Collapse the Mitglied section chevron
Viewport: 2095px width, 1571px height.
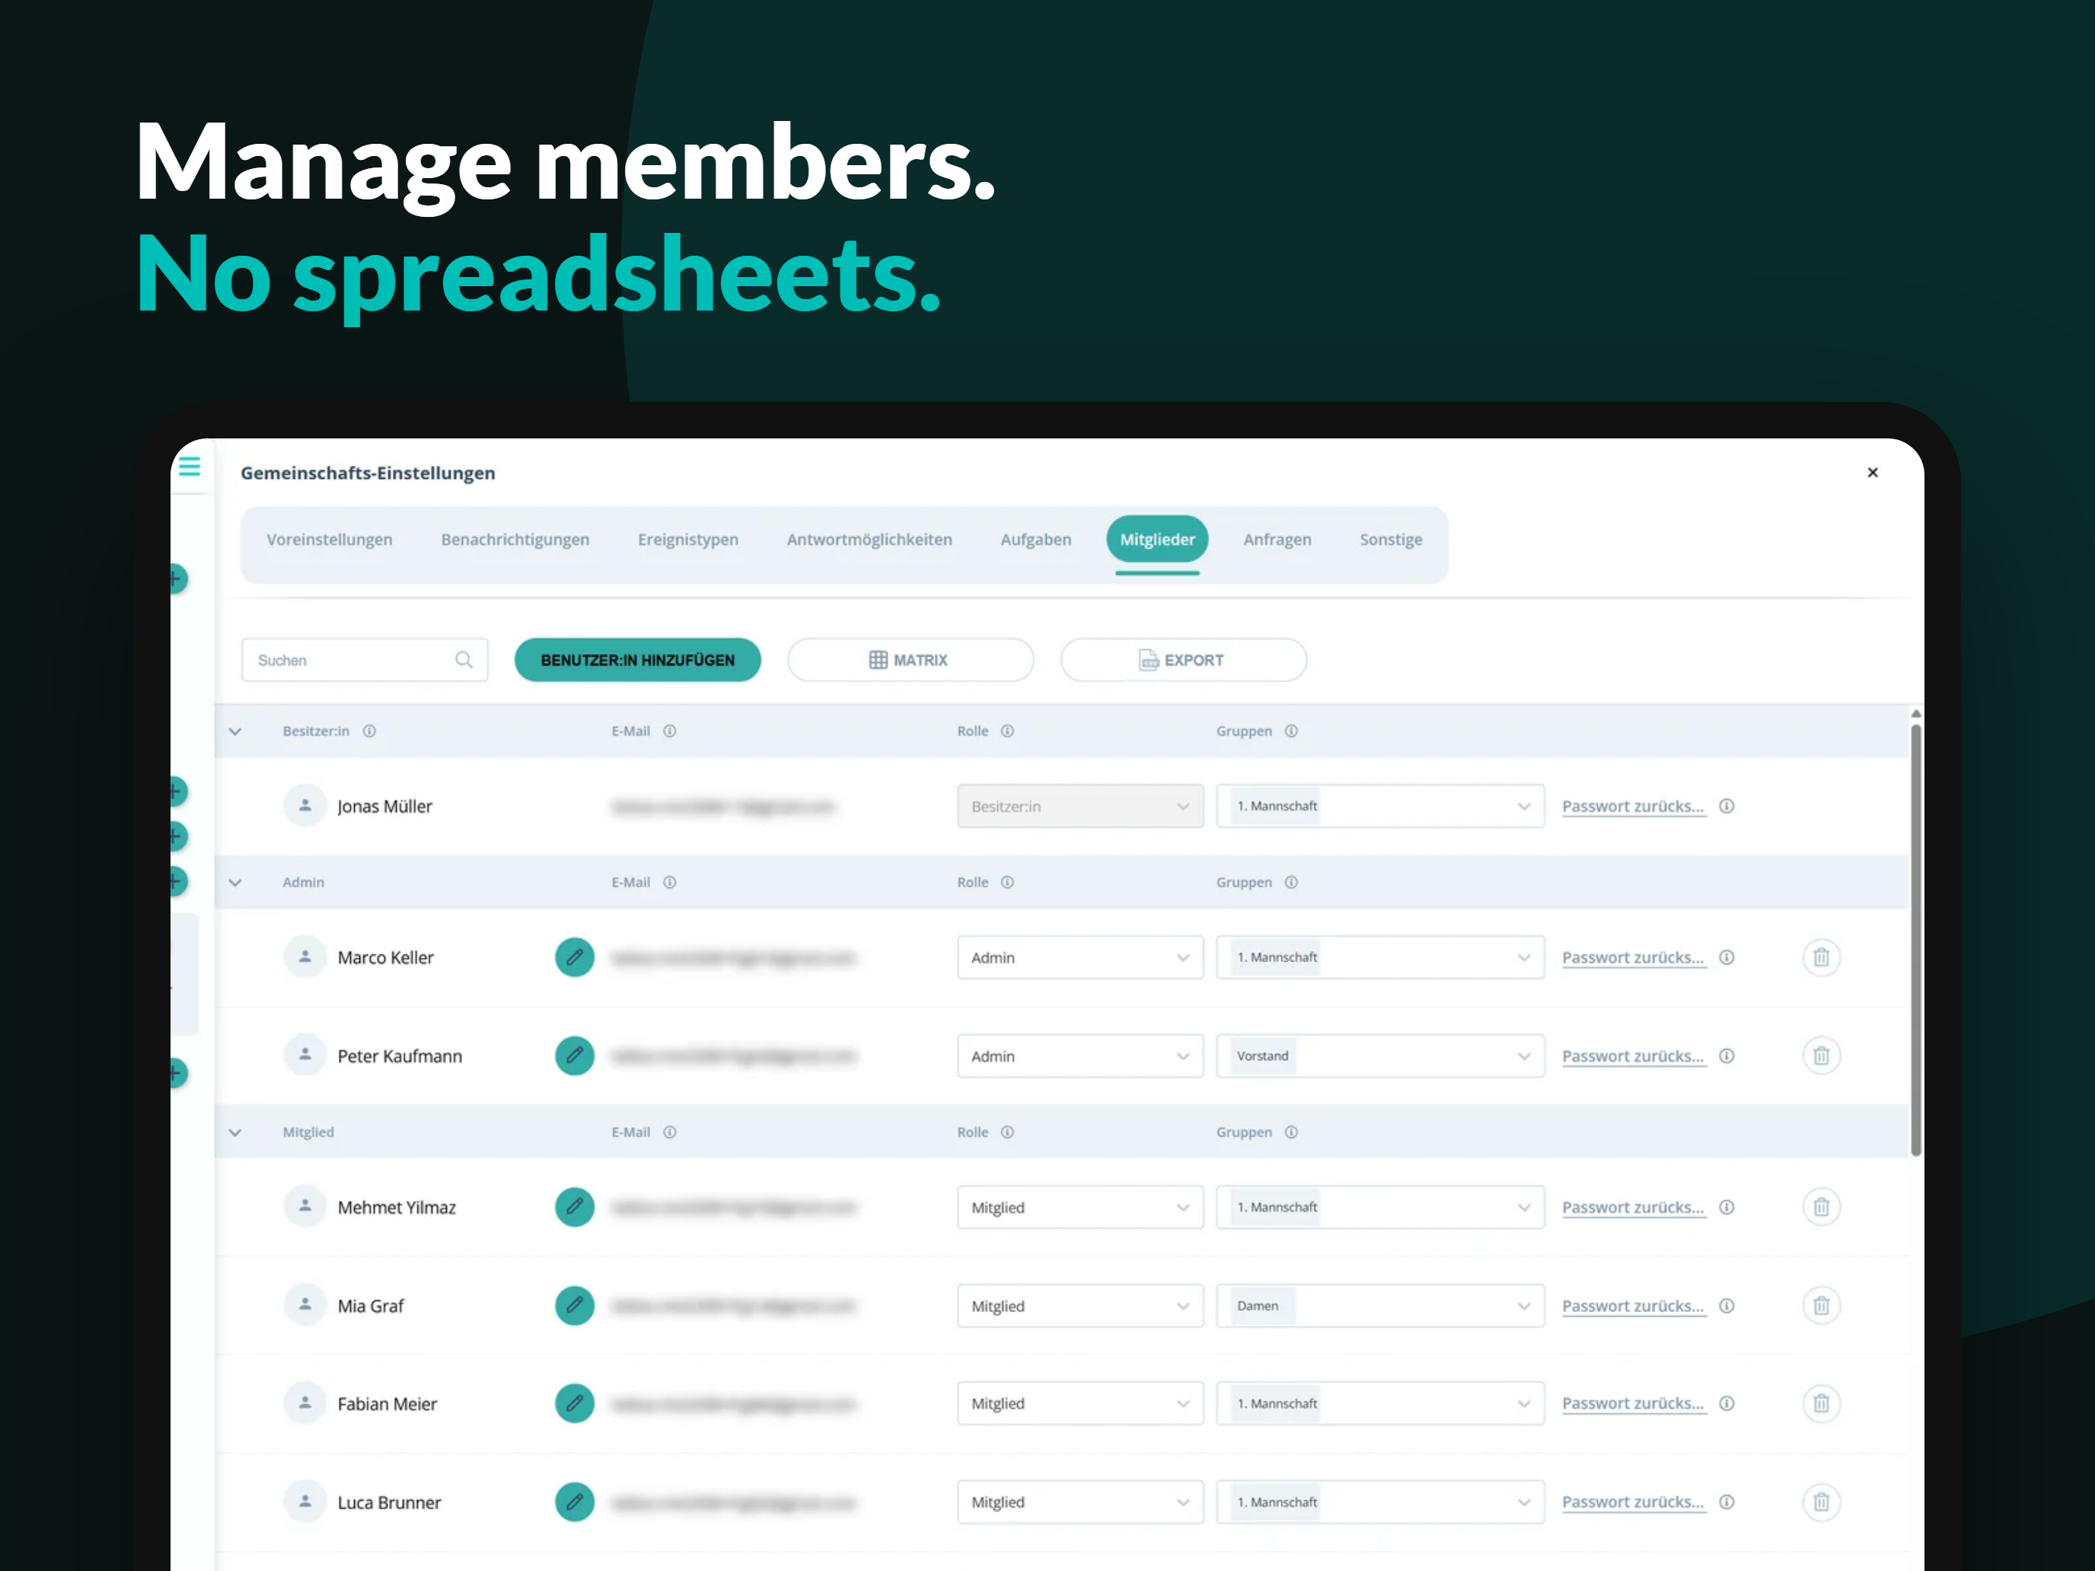tap(235, 1133)
